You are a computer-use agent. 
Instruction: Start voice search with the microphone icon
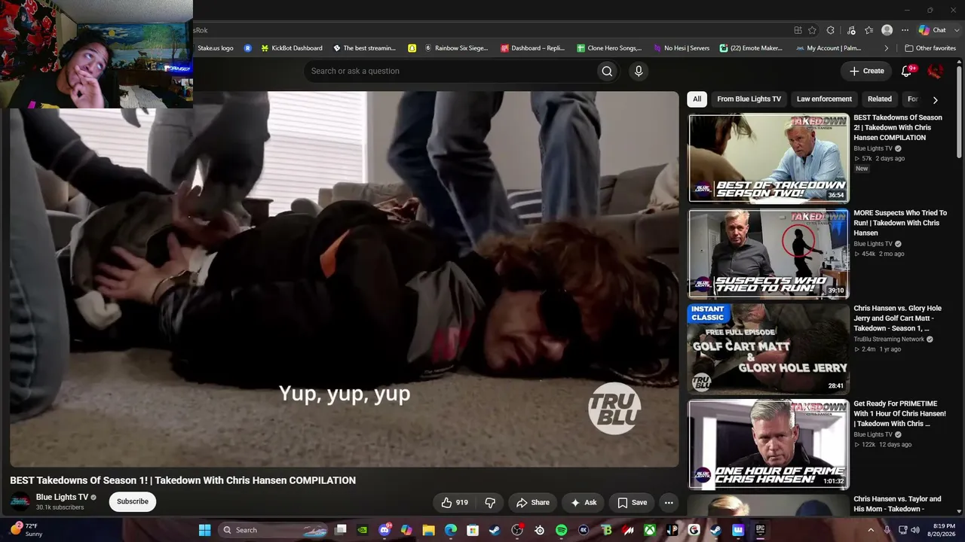(x=639, y=71)
